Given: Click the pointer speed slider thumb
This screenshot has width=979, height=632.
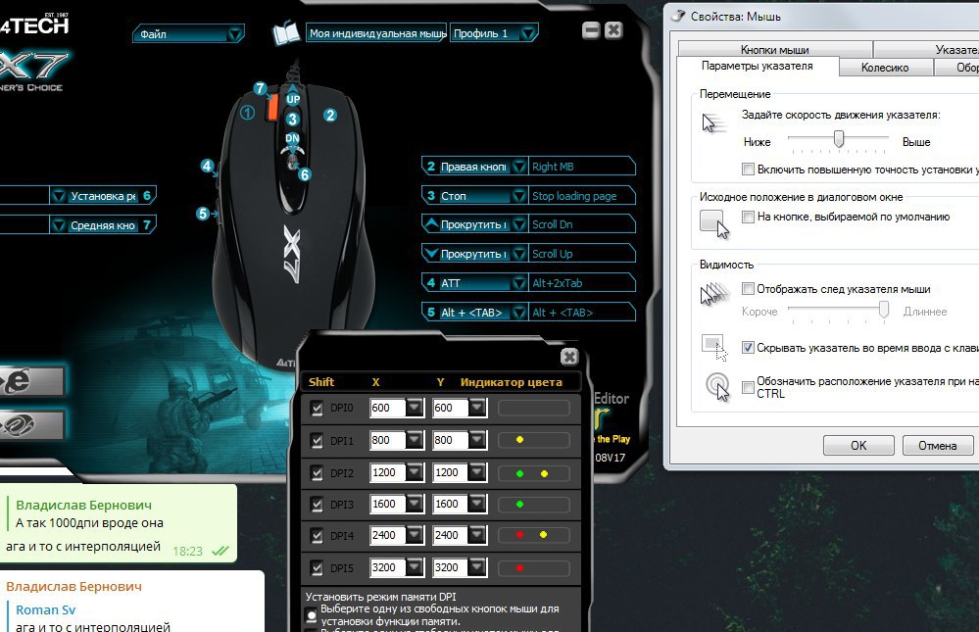Looking at the screenshot, I should (x=839, y=138).
